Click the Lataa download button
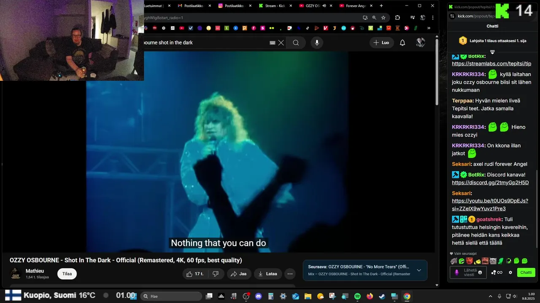This screenshot has height=303, width=540. [x=267, y=274]
